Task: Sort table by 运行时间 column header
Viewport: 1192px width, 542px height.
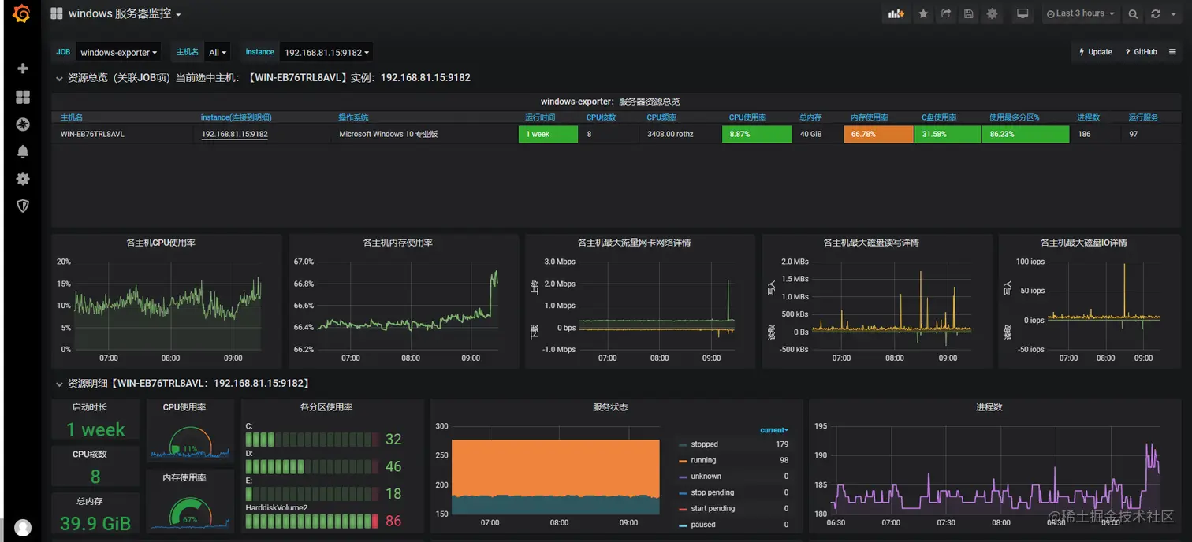Action: coord(540,117)
